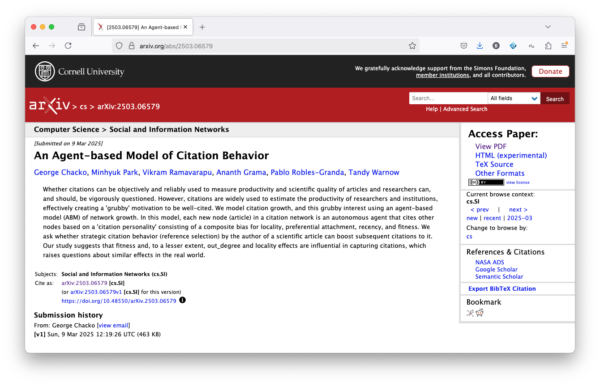The width and height of the screenshot is (600, 386).
Task: Click the CC BY license badge
Action: 486,182
